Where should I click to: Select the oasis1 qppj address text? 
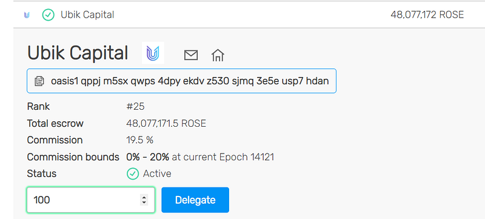190,81
